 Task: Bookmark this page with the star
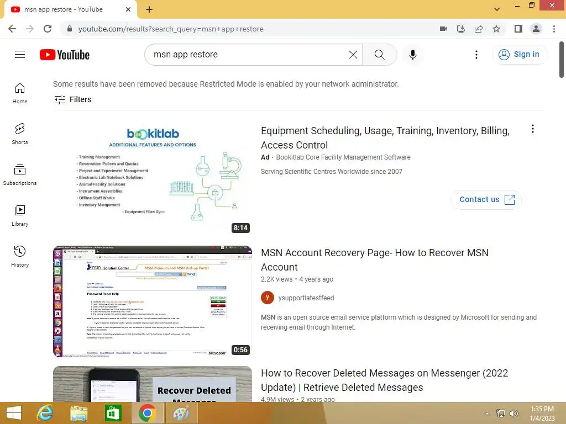496,29
